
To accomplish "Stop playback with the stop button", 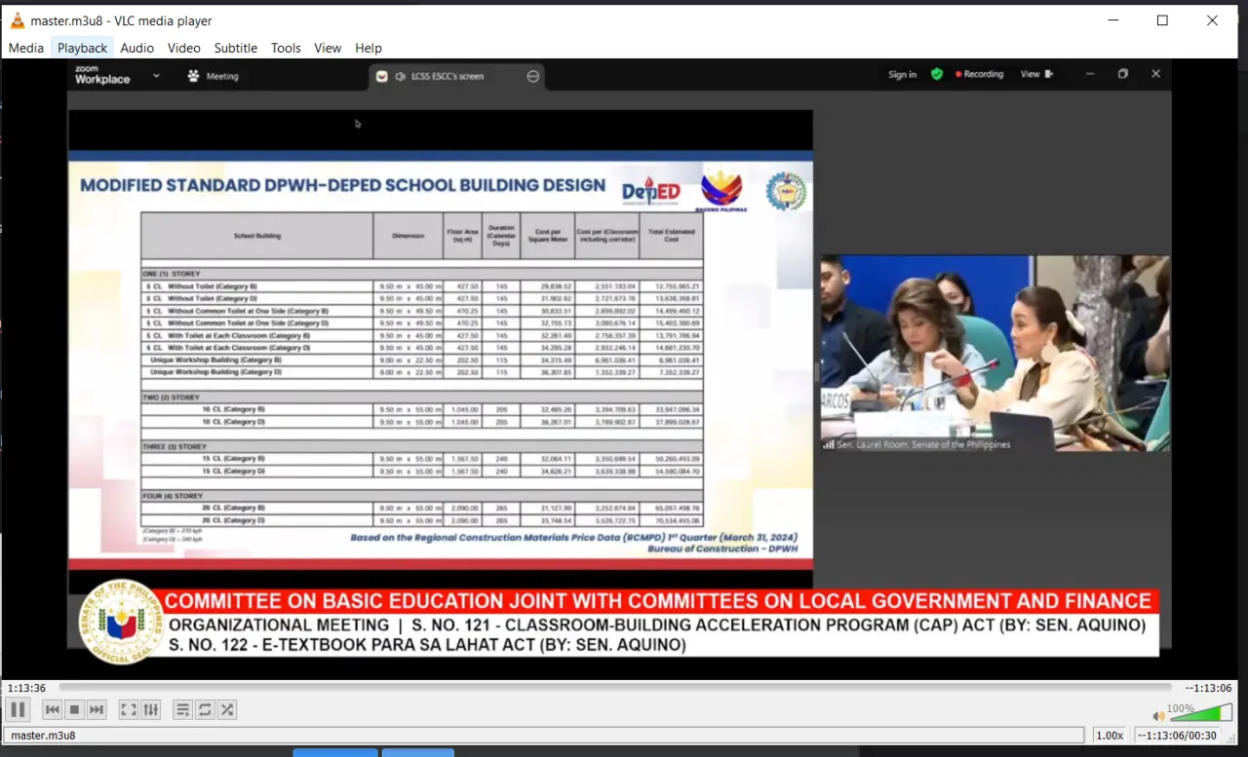I will 74,710.
